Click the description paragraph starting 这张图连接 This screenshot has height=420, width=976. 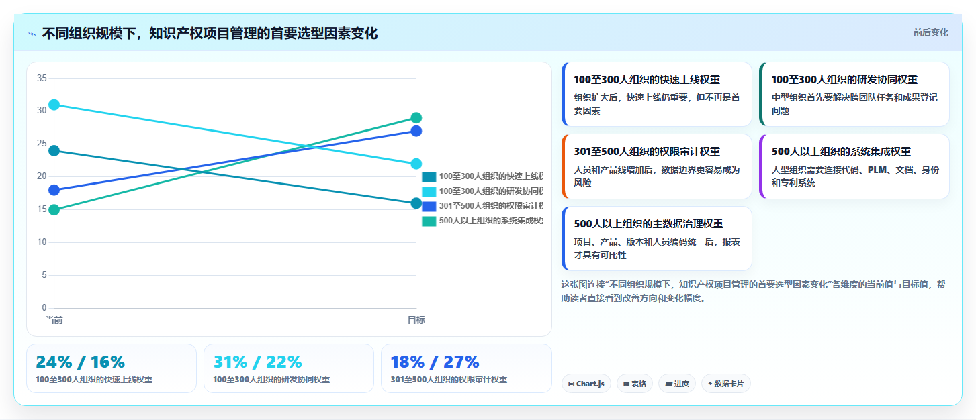tap(753, 291)
